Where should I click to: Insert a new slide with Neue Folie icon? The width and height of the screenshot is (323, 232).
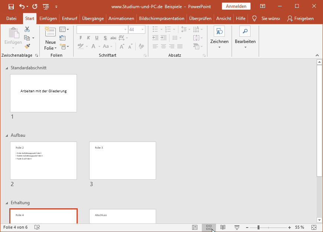(50, 32)
